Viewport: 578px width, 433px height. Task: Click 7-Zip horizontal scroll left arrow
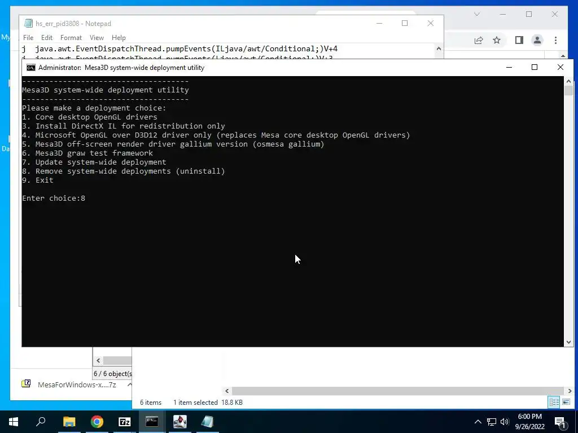tap(98, 360)
